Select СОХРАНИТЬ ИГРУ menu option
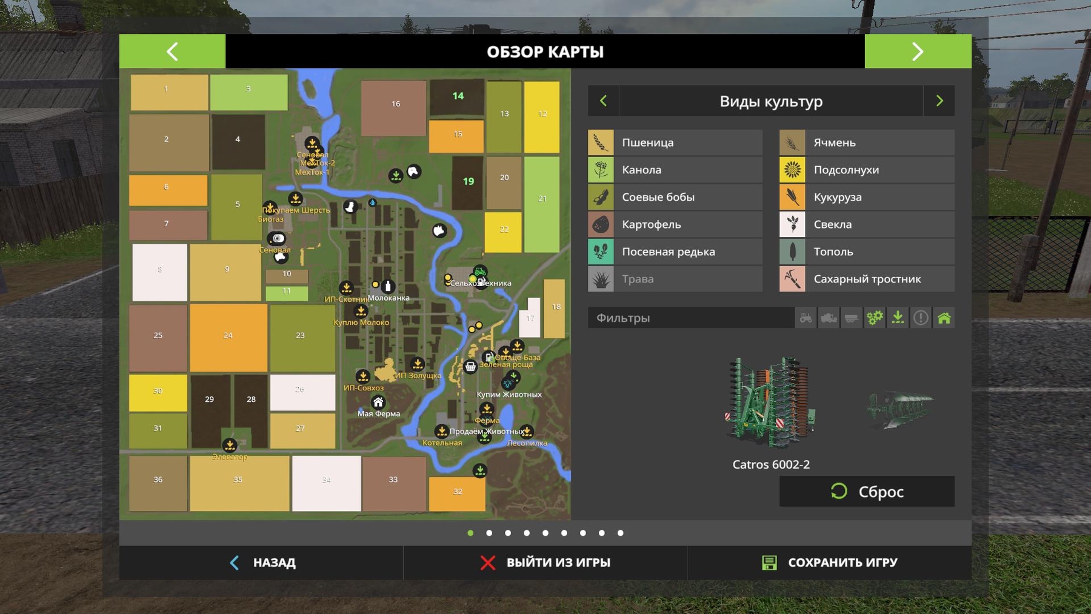 click(x=829, y=562)
